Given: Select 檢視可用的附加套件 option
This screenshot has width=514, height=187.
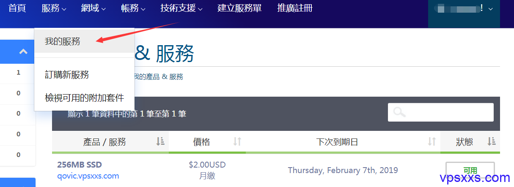Looking at the screenshot, I should (x=85, y=98).
